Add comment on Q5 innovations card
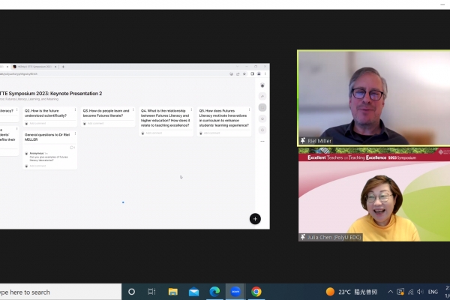Viewport: 450px width, 300px height. [x=211, y=133]
